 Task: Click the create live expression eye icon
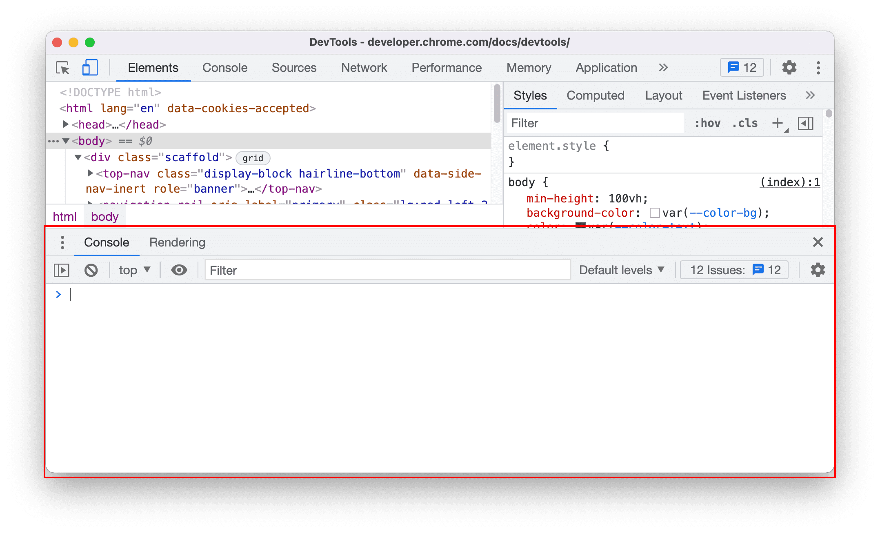pyautogui.click(x=179, y=270)
